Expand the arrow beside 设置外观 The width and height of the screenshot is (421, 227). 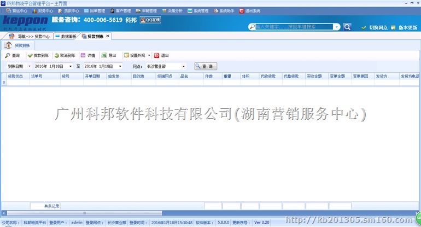(x=149, y=55)
